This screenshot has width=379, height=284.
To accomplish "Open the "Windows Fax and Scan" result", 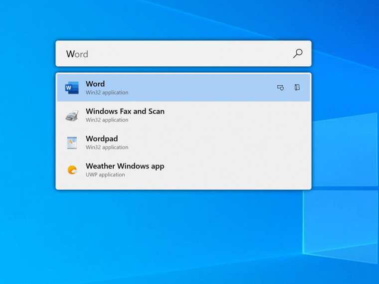I will click(x=184, y=115).
